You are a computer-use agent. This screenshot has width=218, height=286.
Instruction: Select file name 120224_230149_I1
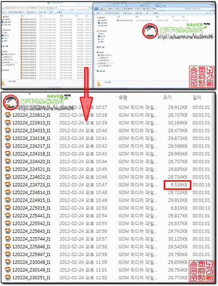31,270
